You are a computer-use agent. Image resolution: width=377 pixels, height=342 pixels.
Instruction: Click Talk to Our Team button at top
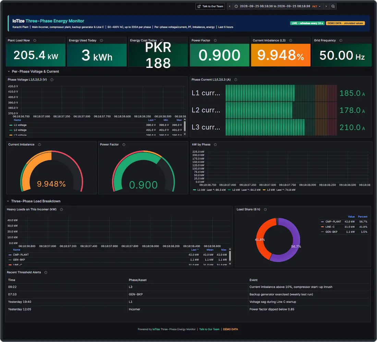coord(210,6)
